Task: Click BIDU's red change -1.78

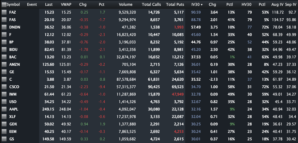Action: (84, 49)
